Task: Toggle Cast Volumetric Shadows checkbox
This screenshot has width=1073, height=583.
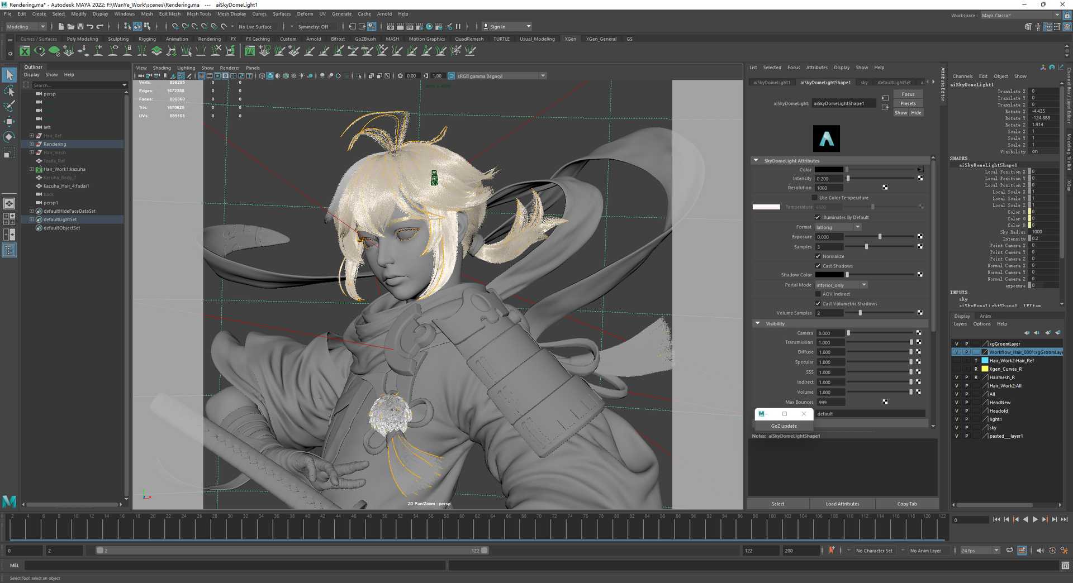Action: [818, 304]
